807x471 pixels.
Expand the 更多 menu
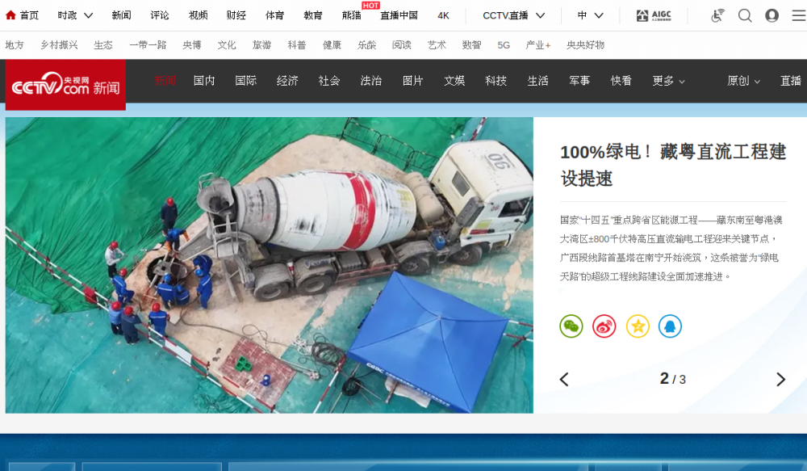click(668, 81)
